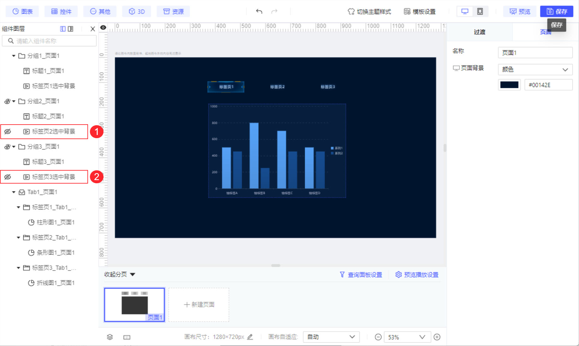Click the right panel collapse handle
579x346 pixels.
pyautogui.click(x=445, y=148)
